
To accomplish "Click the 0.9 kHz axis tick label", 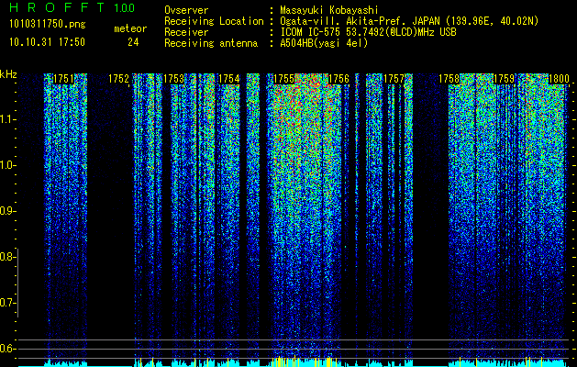I will click(7, 211).
